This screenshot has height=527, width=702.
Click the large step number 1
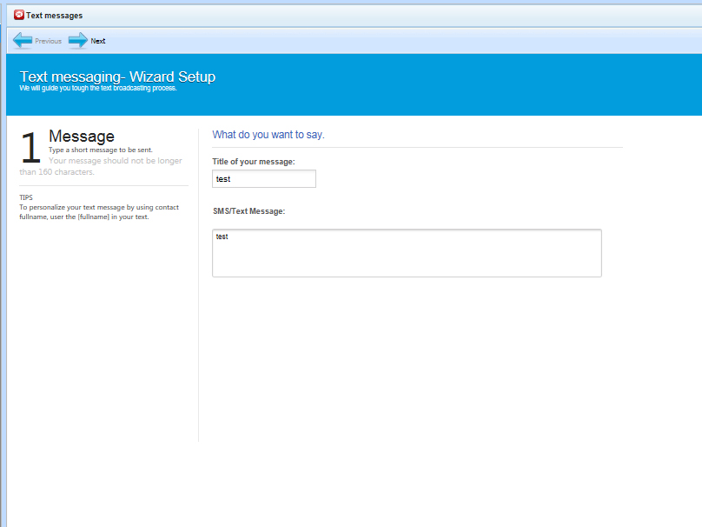click(x=30, y=149)
